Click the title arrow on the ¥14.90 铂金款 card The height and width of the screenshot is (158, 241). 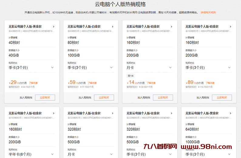point(171,27)
